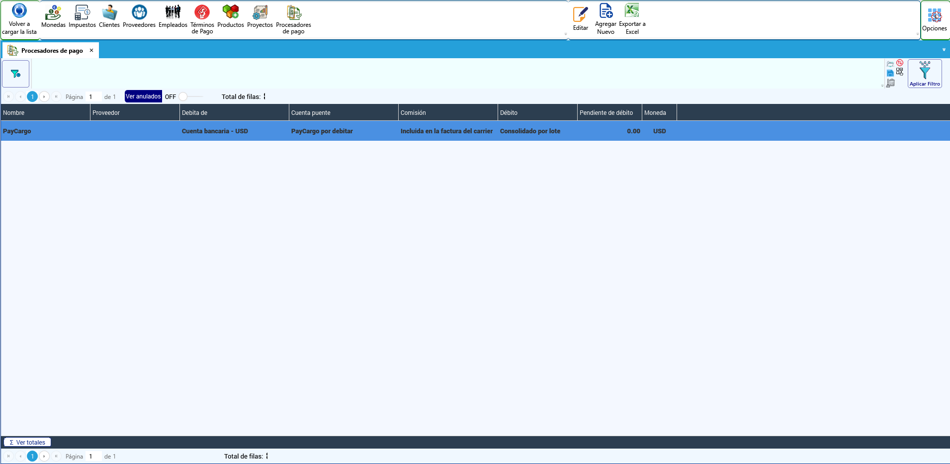Click the red sort arrows toggle icon
950x464 pixels.
point(900,63)
